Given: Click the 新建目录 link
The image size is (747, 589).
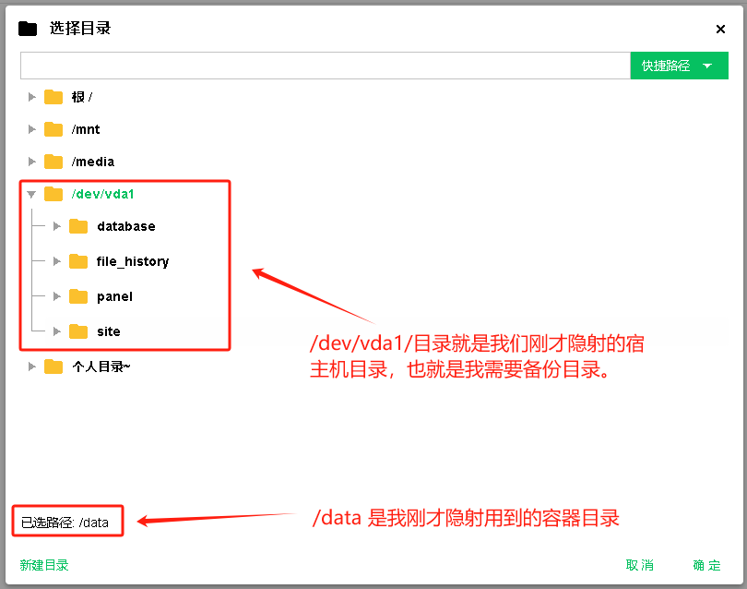Looking at the screenshot, I should point(44,565).
